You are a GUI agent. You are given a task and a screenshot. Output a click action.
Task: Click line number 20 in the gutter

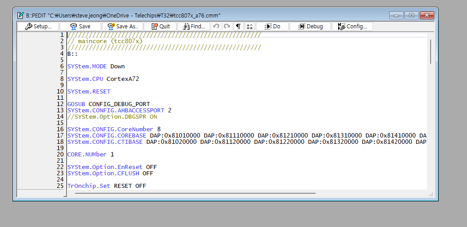point(61,154)
